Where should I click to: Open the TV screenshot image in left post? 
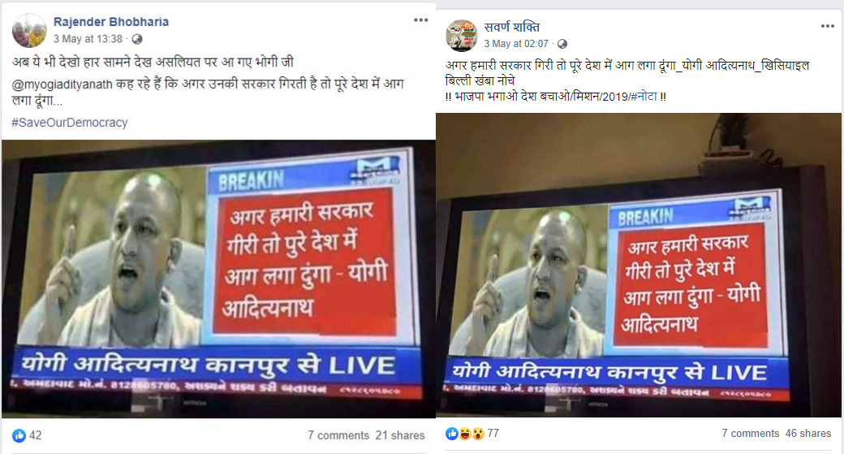pyautogui.click(x=218, y=279)
